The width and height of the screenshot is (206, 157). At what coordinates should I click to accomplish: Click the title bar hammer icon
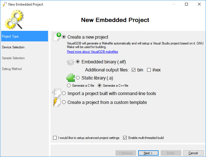pyautogui.click(x=4, y=4)
